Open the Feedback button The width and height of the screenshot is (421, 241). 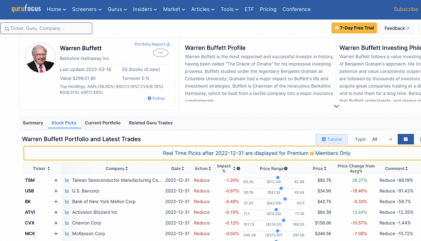(397, 28)
